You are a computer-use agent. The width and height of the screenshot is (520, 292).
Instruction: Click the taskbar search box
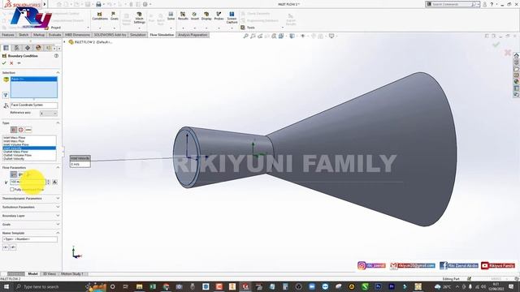click(x=50, y=286)
